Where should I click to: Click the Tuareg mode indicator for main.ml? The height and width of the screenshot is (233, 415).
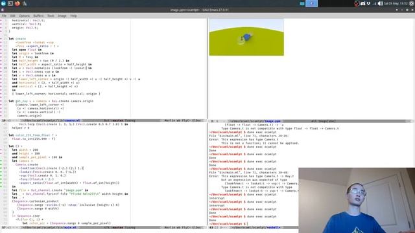(130, 227)
